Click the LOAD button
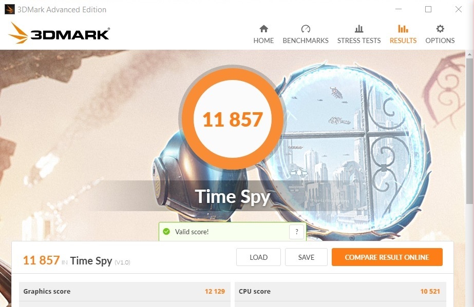The width and height of the screenshot is (474, 307). coord(258,257)
